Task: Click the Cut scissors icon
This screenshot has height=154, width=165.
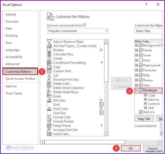Action: (x=49, y=75)
